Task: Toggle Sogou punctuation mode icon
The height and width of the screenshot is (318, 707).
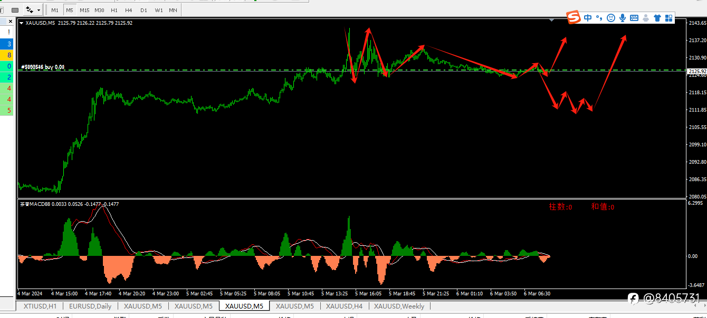Action: click(x=599, y=18)
